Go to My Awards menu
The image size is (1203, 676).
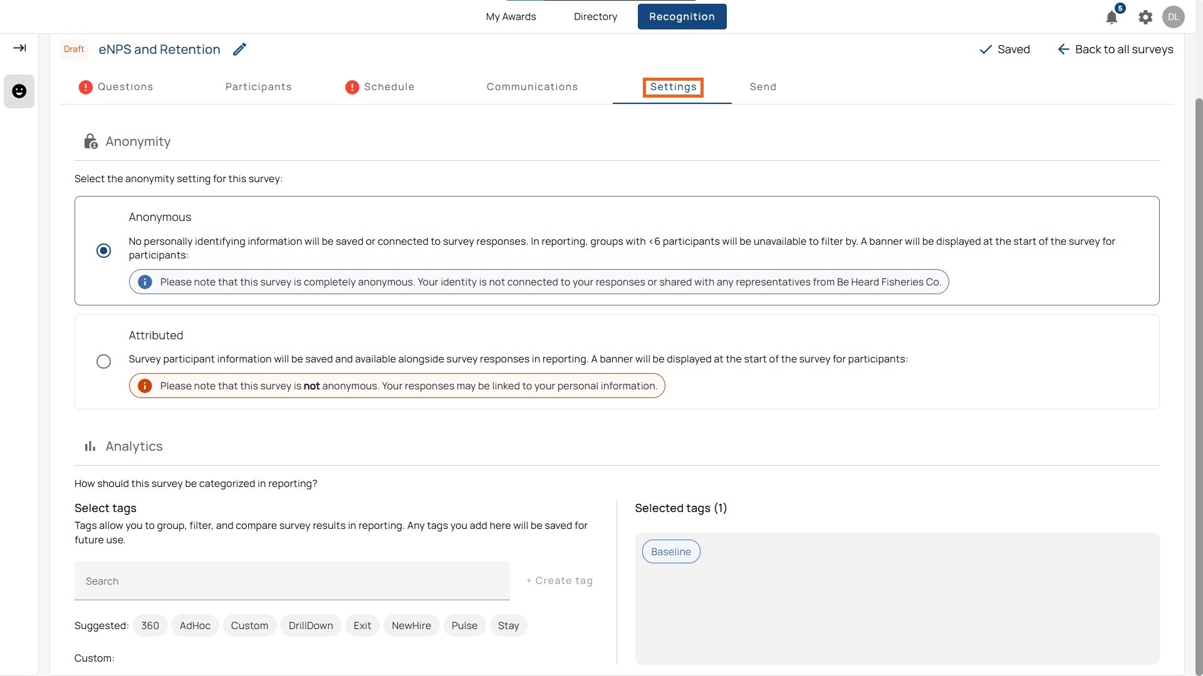point(511,17)
